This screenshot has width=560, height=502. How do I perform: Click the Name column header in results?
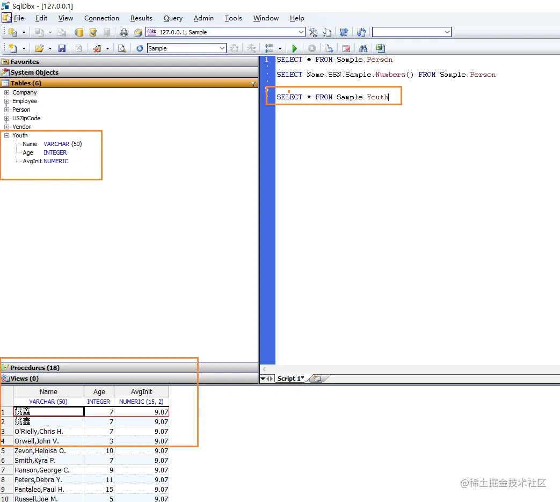48,392
